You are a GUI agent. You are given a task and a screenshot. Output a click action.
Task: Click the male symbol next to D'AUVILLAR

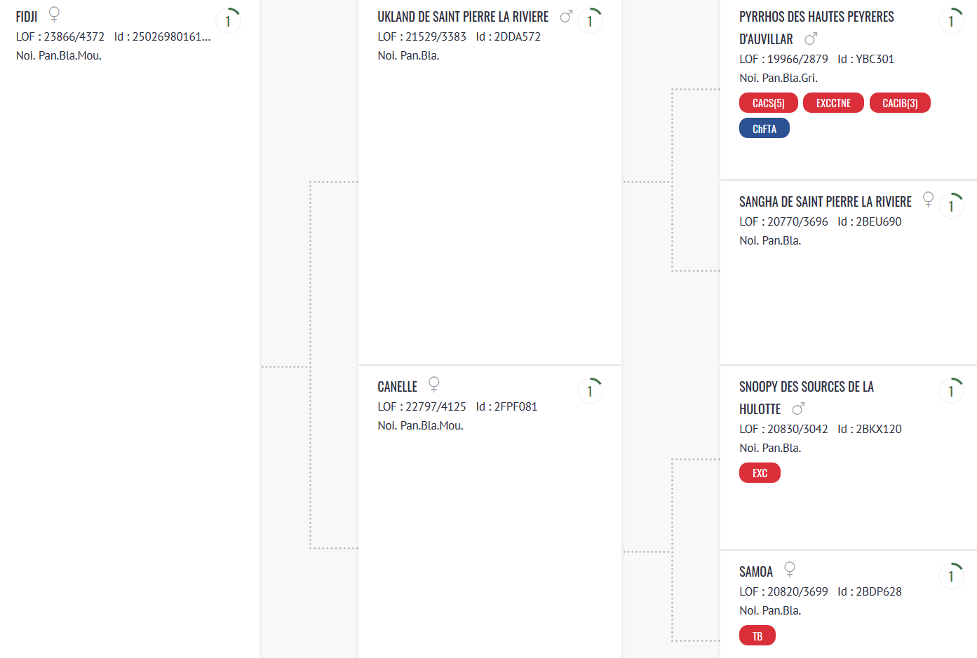click(811, 39)
